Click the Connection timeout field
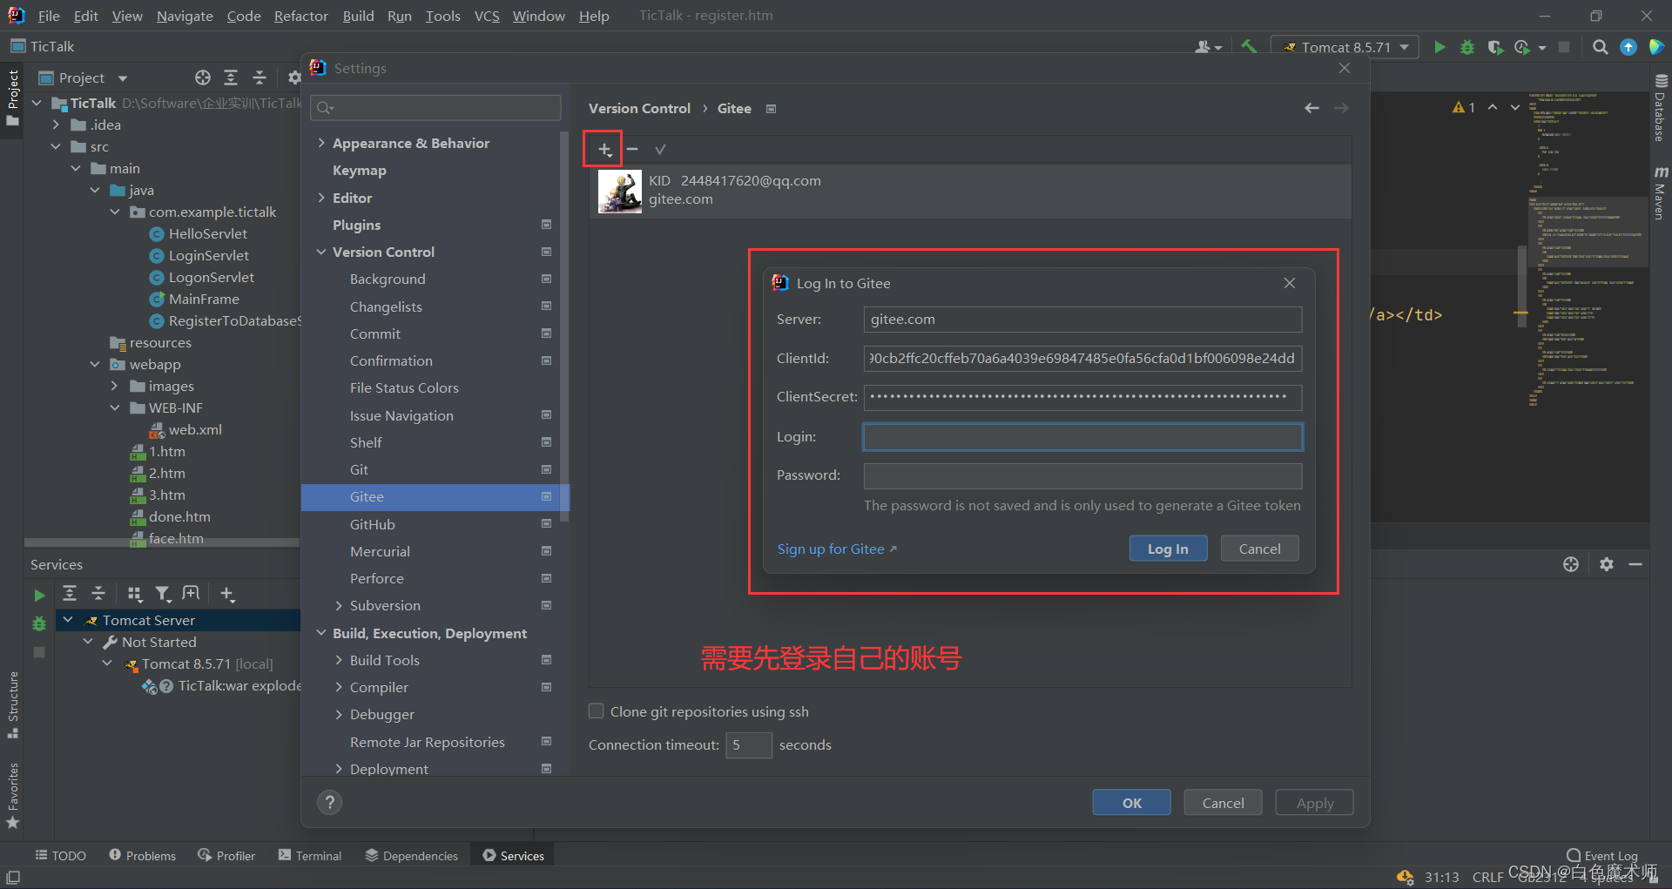The image size is (1672, 889). (x=748, y=745)
